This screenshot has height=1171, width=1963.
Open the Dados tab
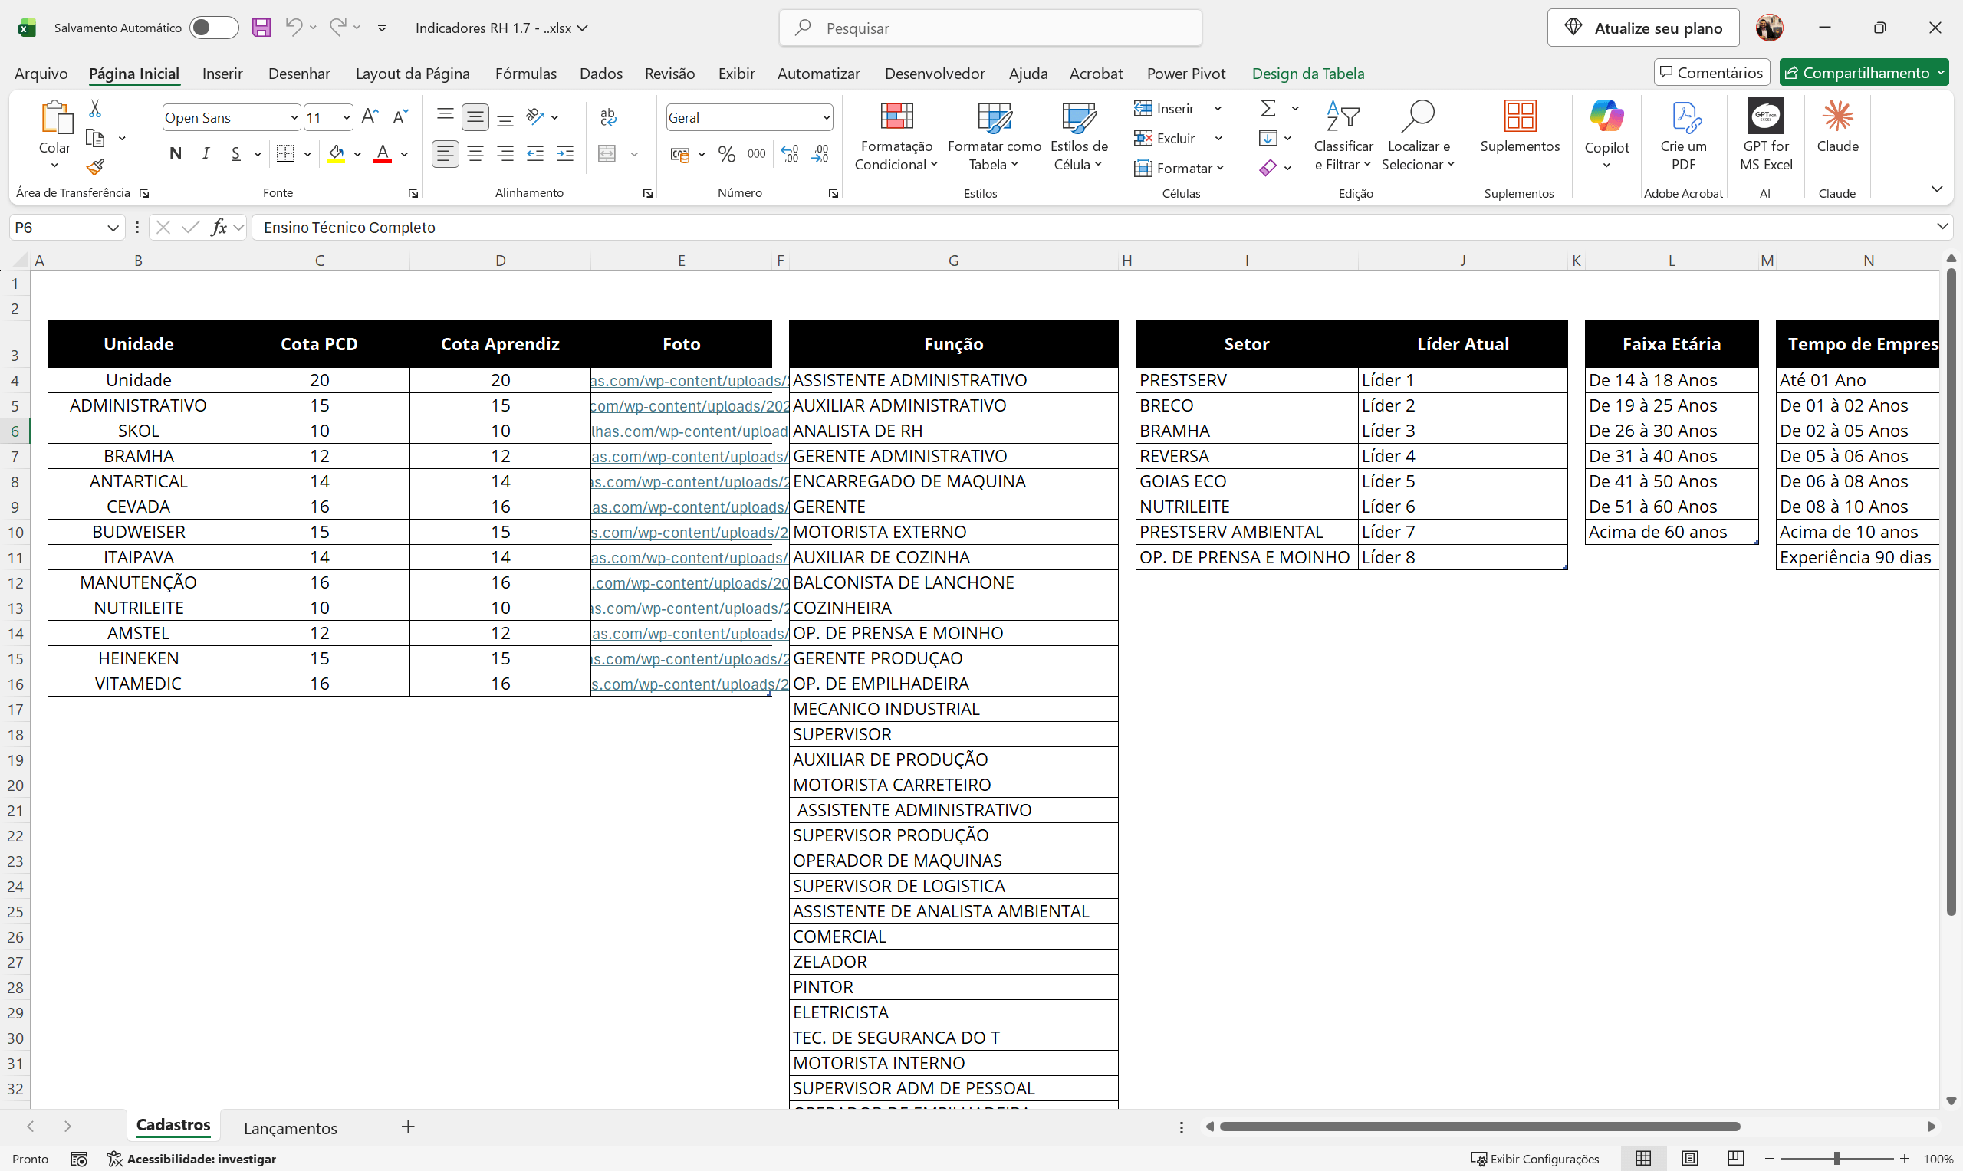pos(600,74)
